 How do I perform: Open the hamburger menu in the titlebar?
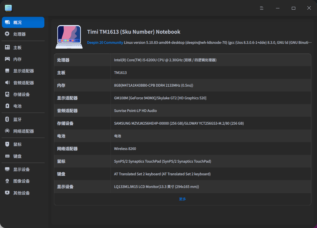pos(261,8)
